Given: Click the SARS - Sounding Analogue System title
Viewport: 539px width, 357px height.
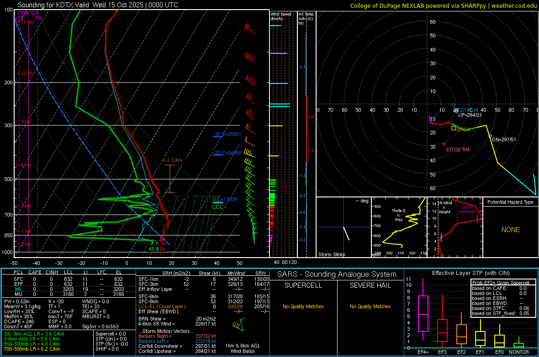Looking at the screenshot, I should point(337,274).
